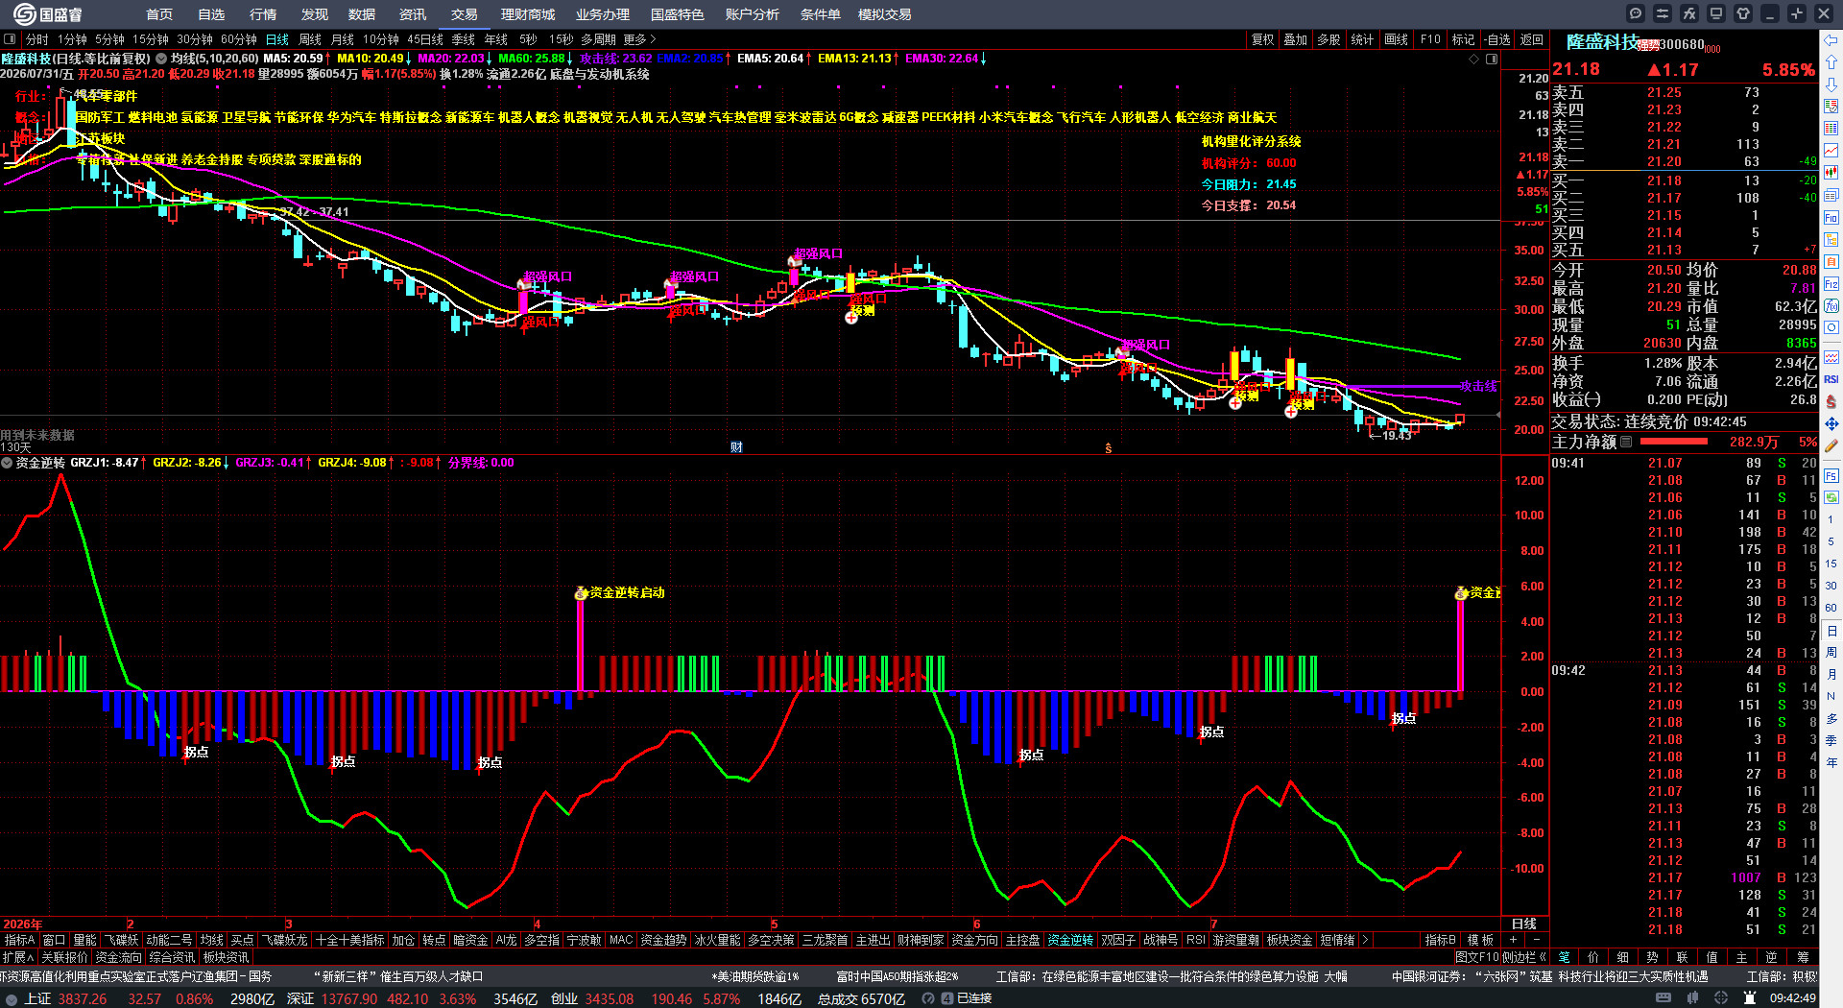Click the blue four-way move arrows icon
Screen dimensions: 1843x1008
1831,423
